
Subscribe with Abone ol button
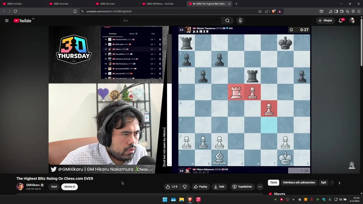(x=69, y=187)
